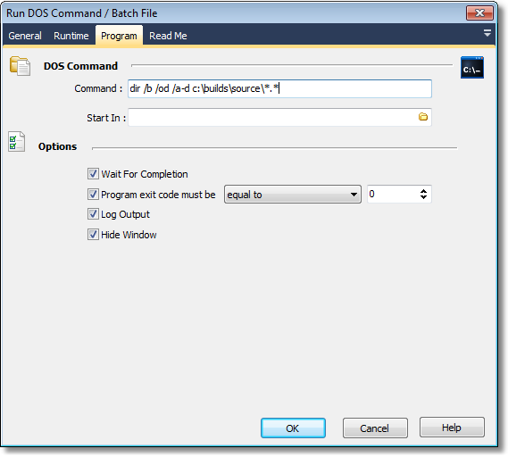Switch to the General tab

[x=25, y=36]
